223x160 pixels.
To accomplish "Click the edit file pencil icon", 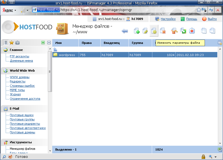I will pyautogui.click(x=145, y=31).
